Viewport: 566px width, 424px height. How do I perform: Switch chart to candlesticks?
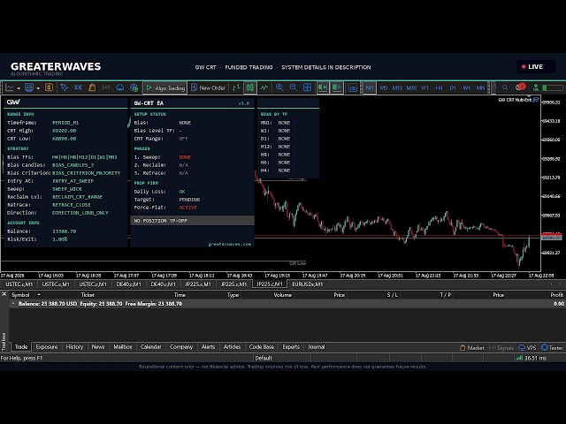249,87
